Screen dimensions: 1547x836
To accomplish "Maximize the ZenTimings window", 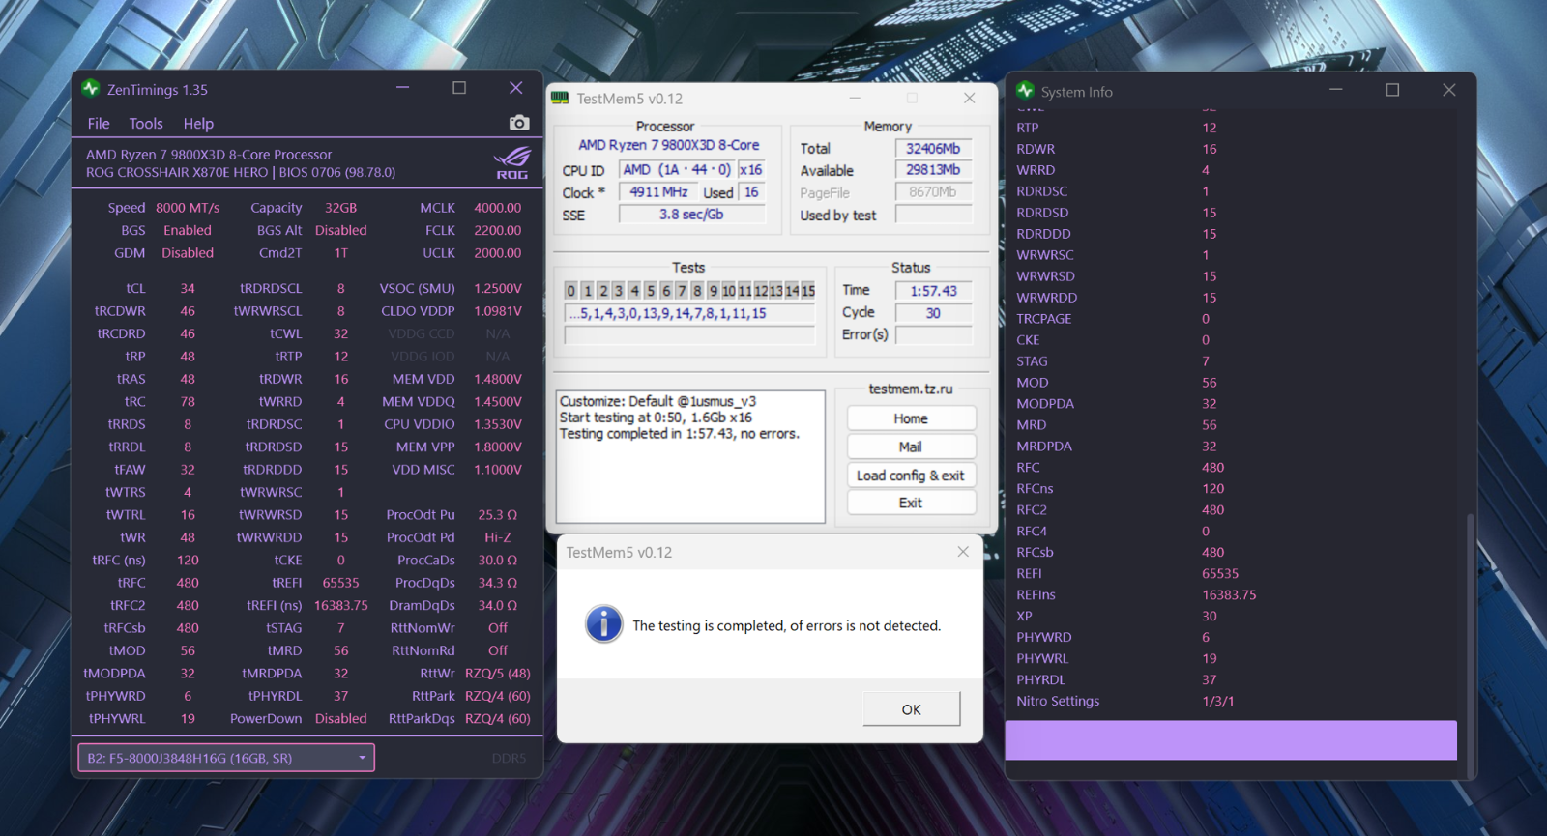I will (459, 88).
